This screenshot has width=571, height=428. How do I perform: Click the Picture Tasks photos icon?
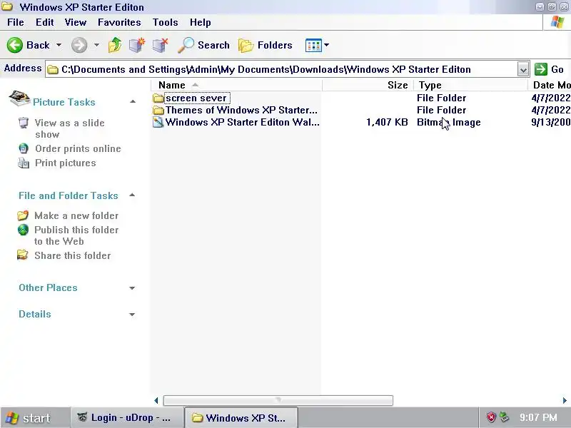coord(19,98)
